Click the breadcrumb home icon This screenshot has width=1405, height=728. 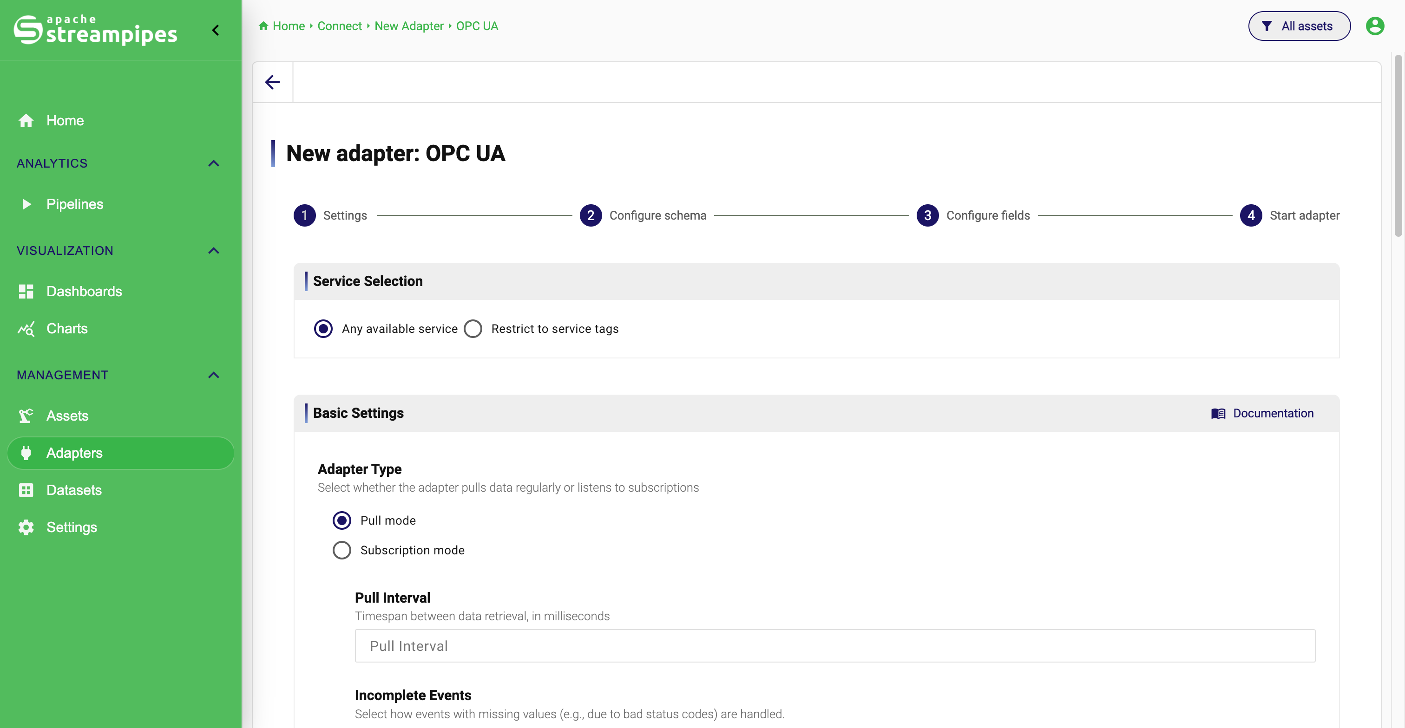pyautogui.click(x=263, y=26)
